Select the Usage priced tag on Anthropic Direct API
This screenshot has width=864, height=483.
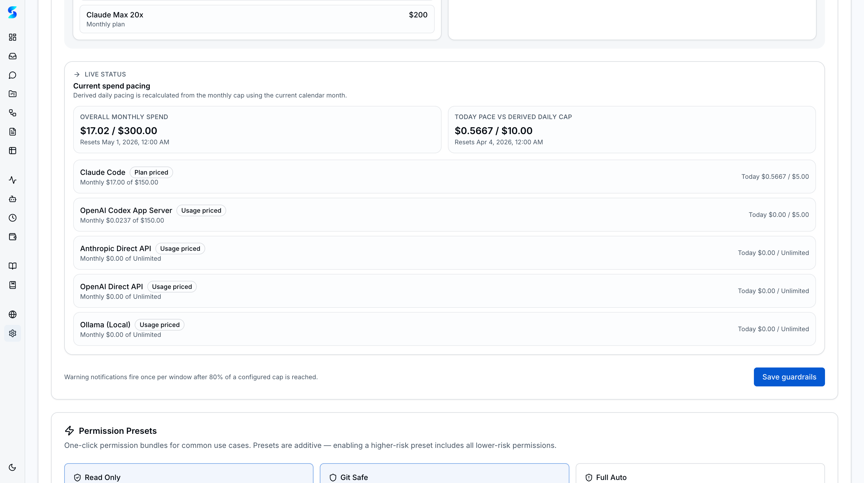(x=180, y=248)
